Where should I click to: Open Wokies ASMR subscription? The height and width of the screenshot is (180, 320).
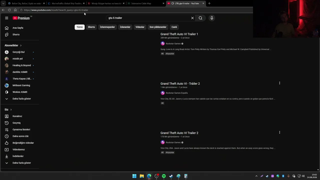click(19, 92)
